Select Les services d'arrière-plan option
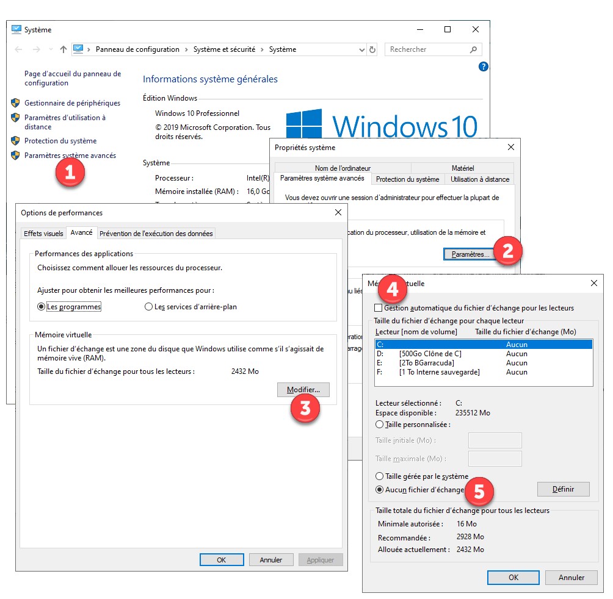 tap(148, 307)
